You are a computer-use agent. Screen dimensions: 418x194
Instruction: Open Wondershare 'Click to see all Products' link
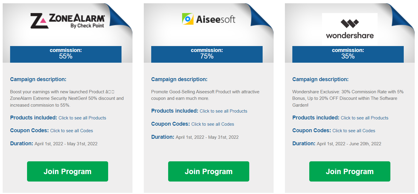[x=365, y=118]
